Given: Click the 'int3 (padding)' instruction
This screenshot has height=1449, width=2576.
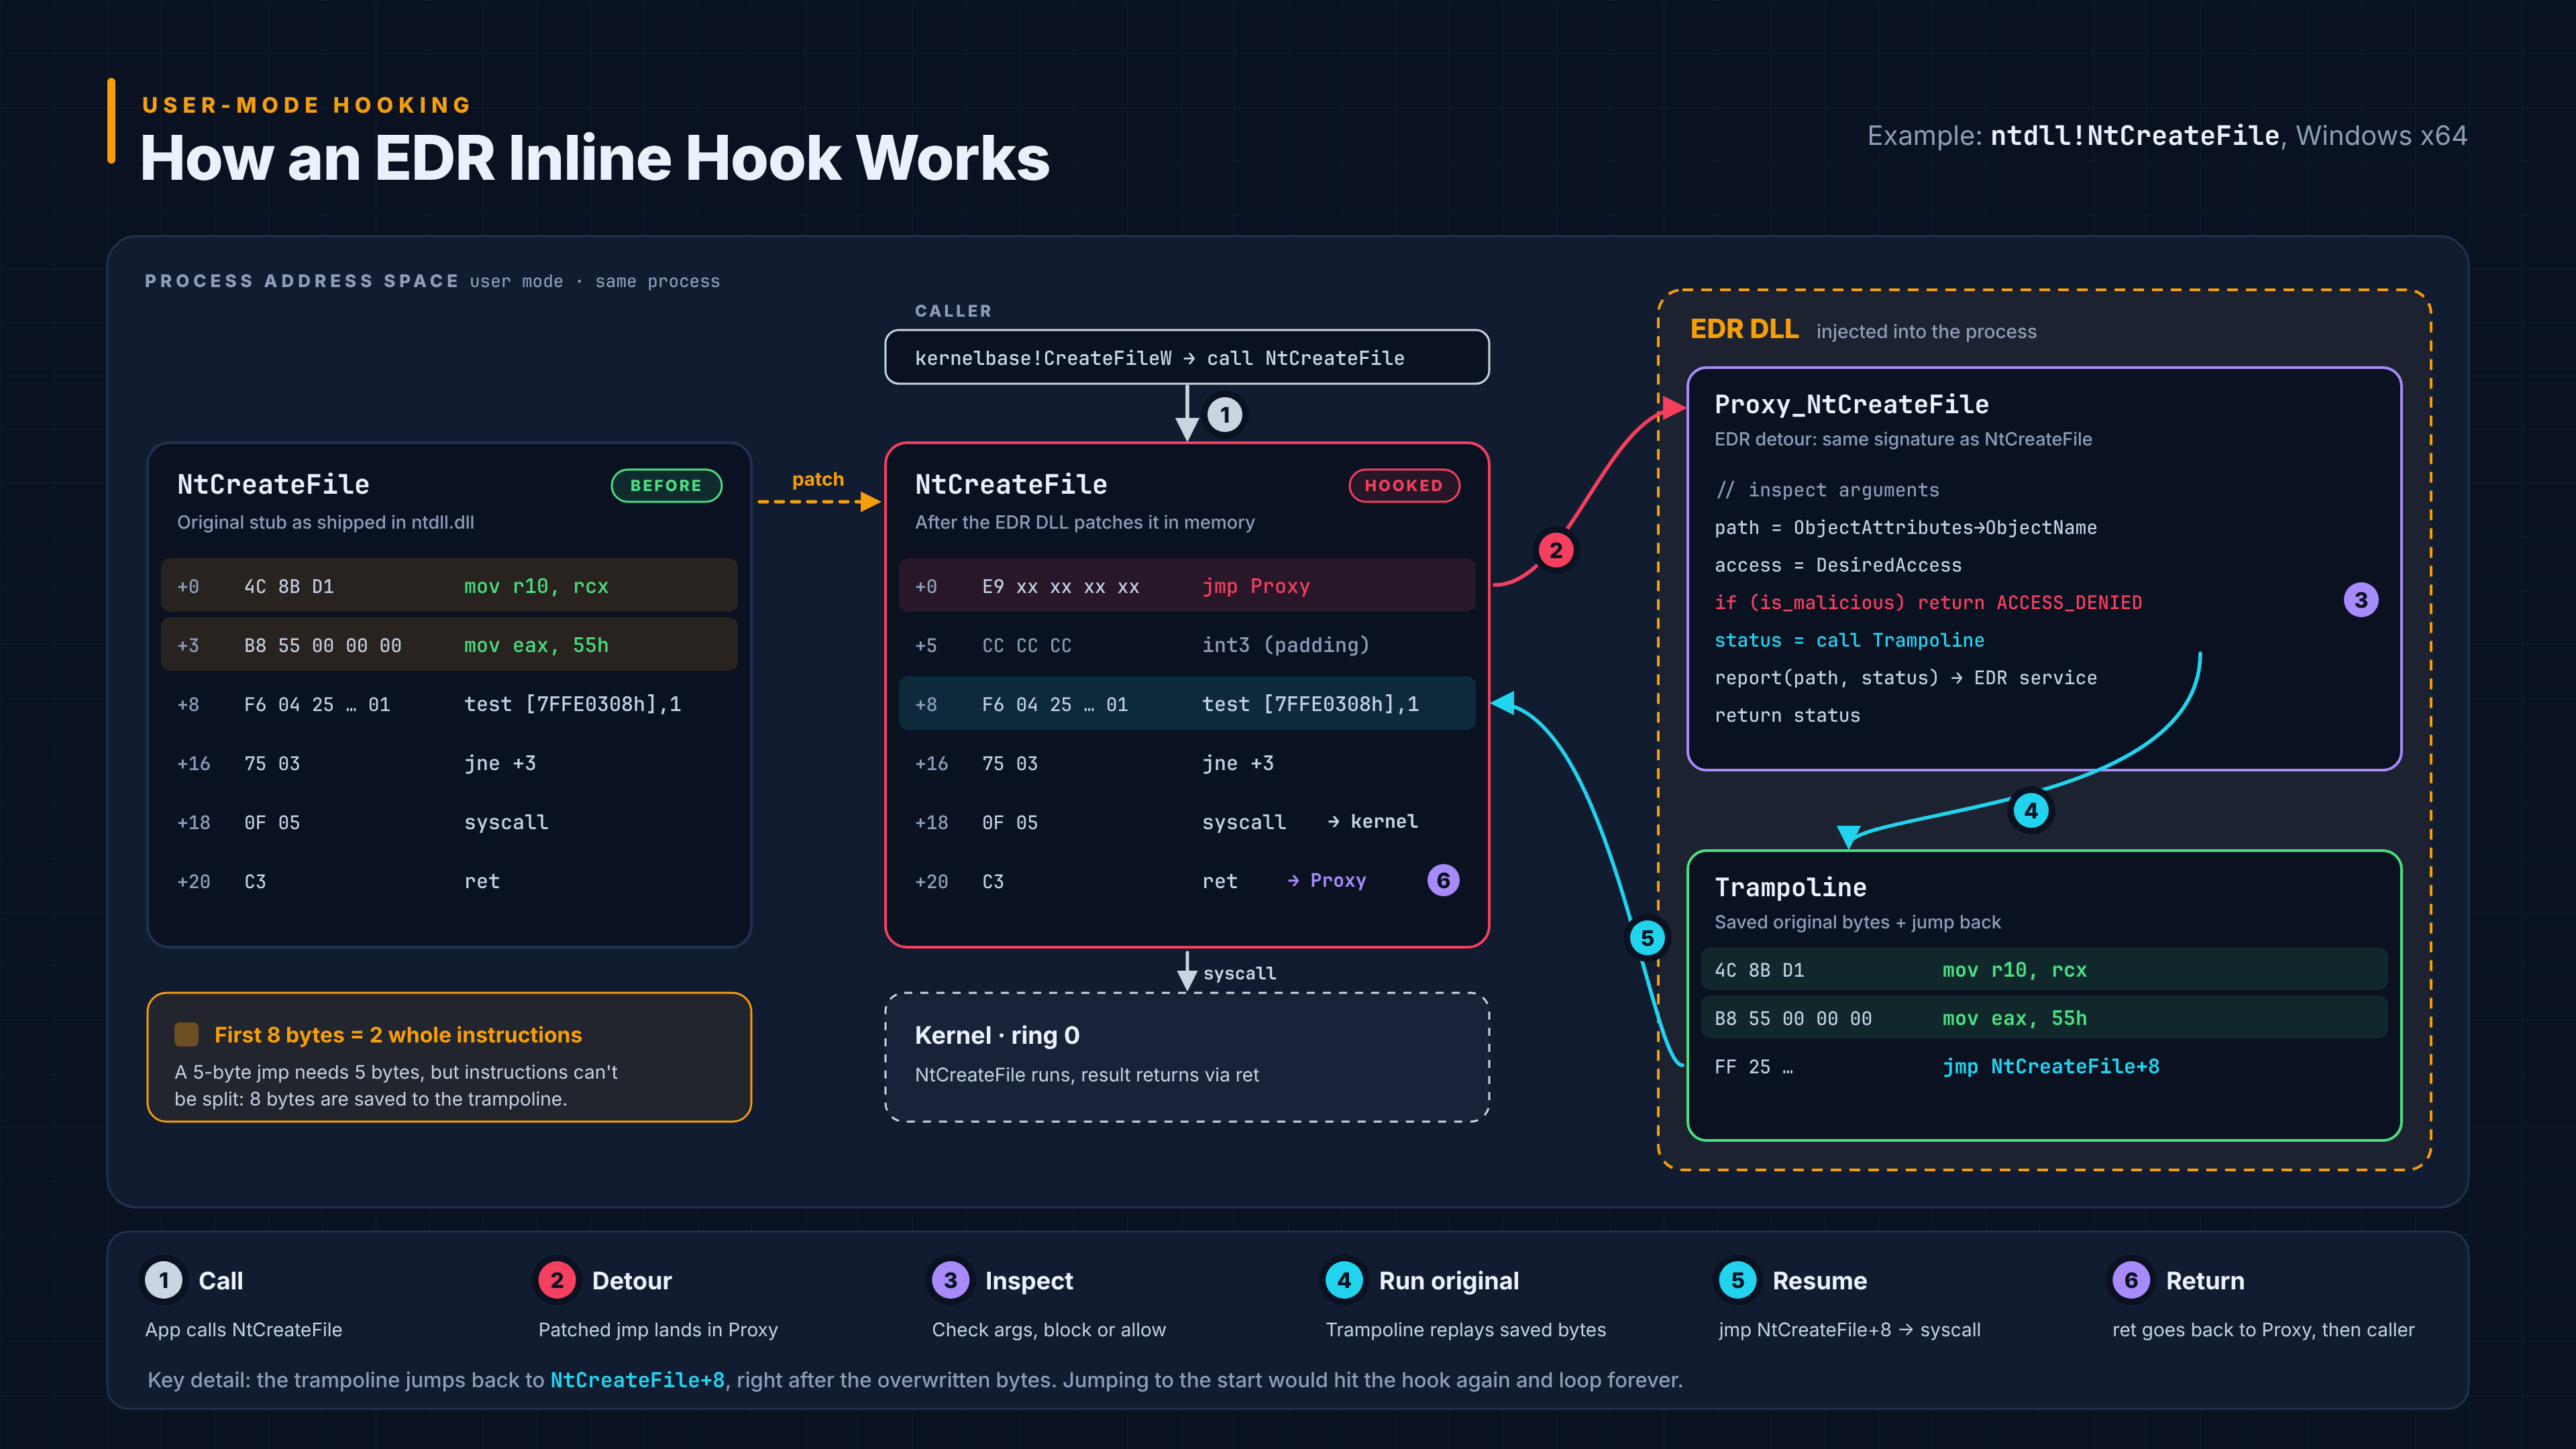Looking at the screenshot, I should [x=1285, y=645].
